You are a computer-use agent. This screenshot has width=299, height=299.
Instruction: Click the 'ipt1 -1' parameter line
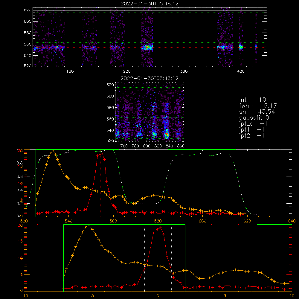point(252,130)
